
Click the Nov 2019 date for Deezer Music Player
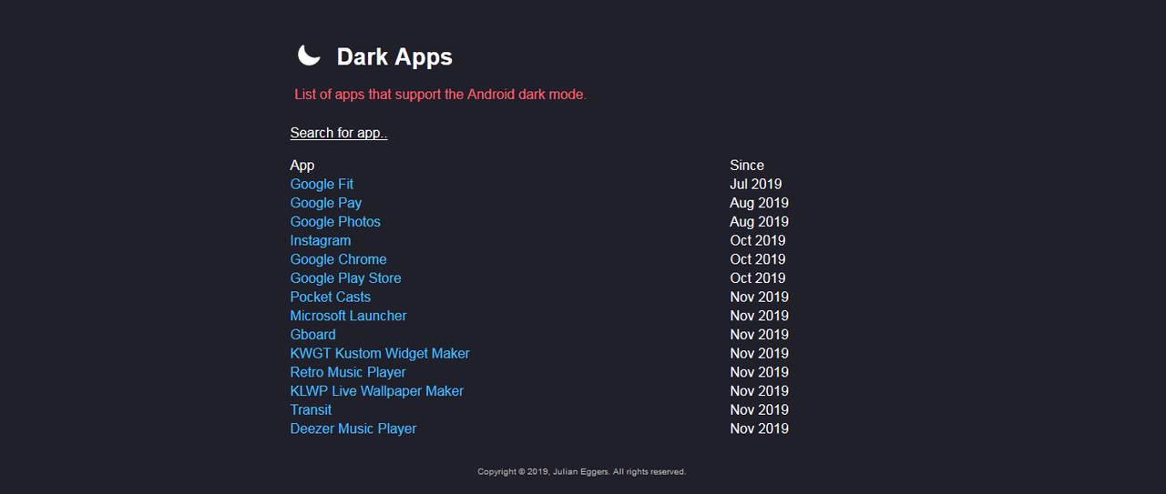(759, 428)
